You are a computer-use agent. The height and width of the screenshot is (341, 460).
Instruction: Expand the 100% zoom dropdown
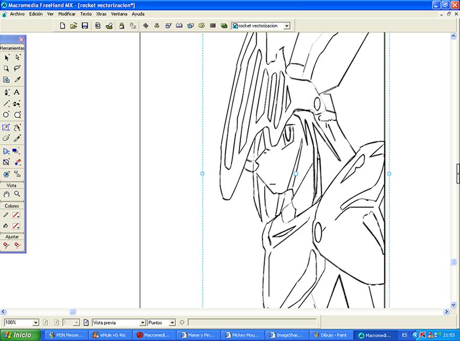pos(36,322)
